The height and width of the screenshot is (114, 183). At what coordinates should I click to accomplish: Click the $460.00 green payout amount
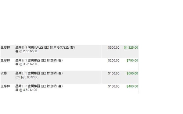[x=132, y=86]
